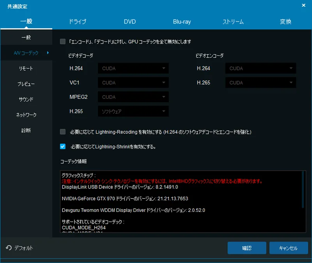Select リモート in the sidebar

pyautogui.click(x=26, y=68)
